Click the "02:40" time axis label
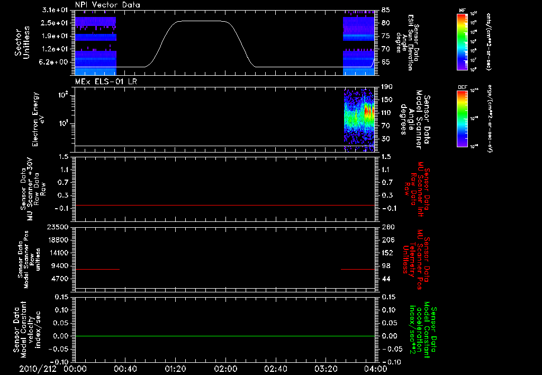 (275, 369)
